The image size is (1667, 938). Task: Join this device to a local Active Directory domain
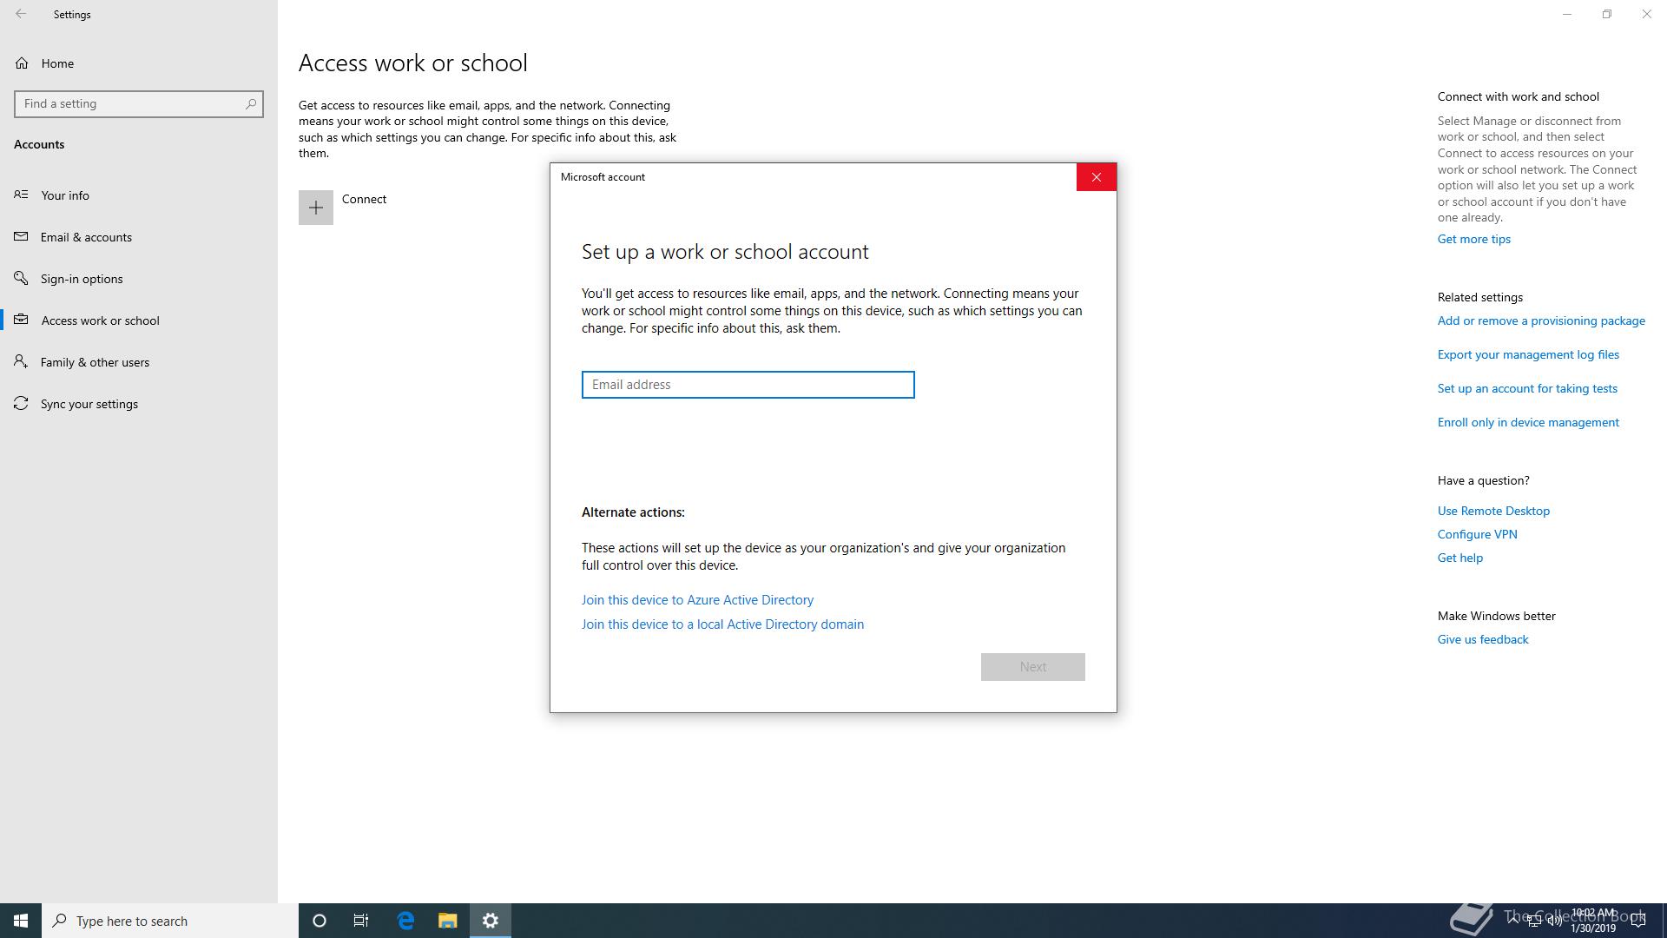pyautogui.click(x=722, y=624)
